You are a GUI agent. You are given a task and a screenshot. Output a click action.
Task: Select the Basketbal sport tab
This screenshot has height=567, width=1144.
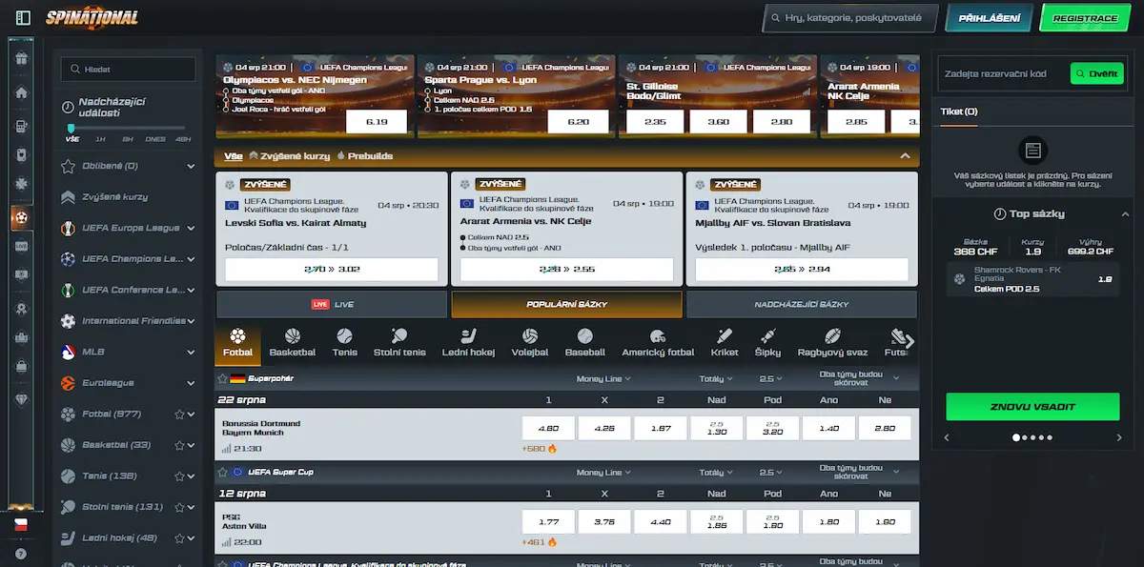coord(292,343)
